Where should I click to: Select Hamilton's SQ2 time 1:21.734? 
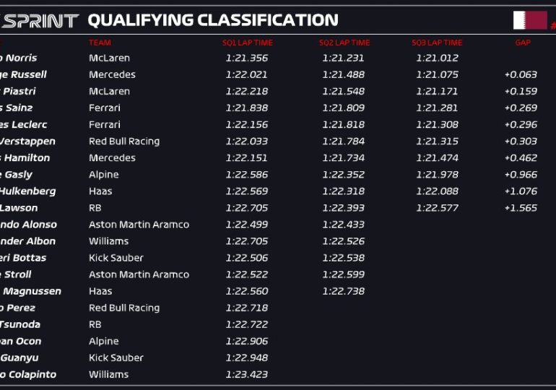[x=344, y=158]
